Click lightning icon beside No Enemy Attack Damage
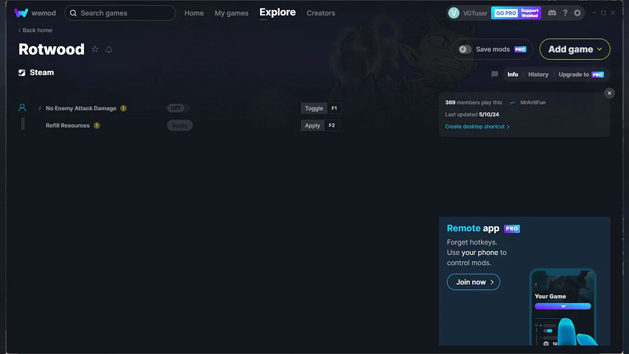The width and height of the screenshot is (629, 354). pyautogui.click(x=40, y=109)
